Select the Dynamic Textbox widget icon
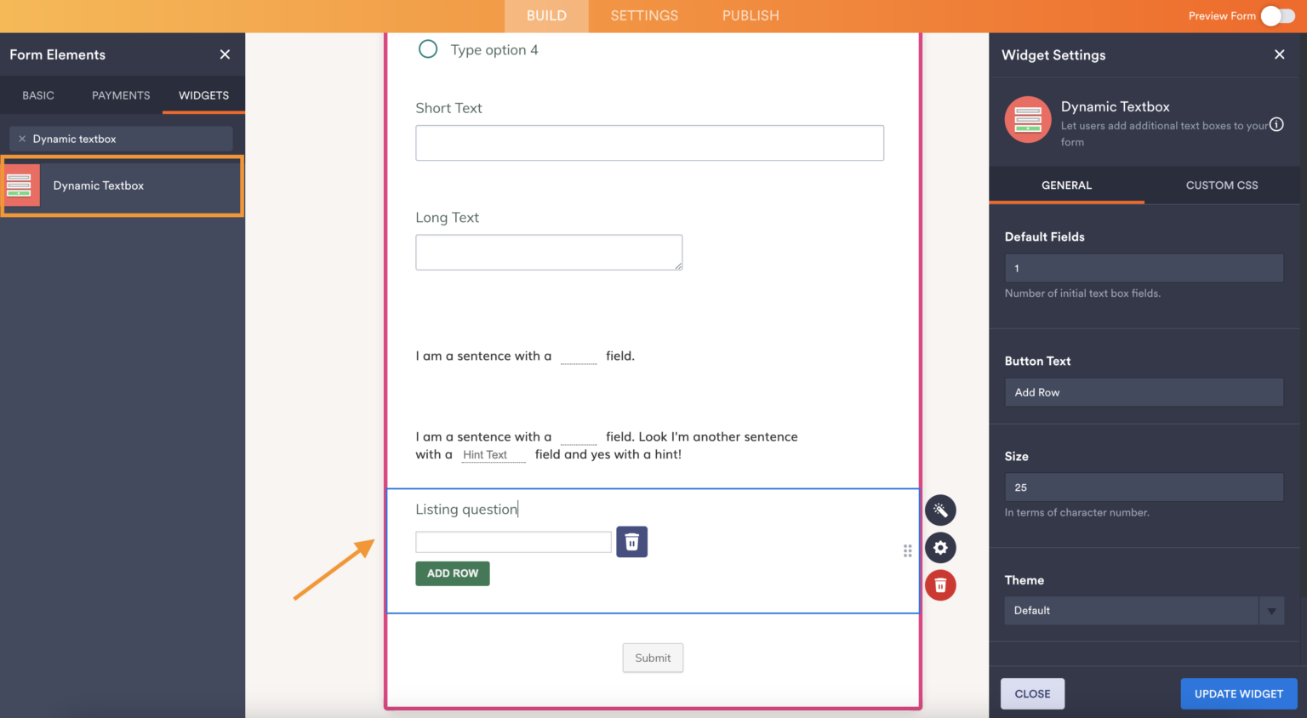 pos(21,185)
